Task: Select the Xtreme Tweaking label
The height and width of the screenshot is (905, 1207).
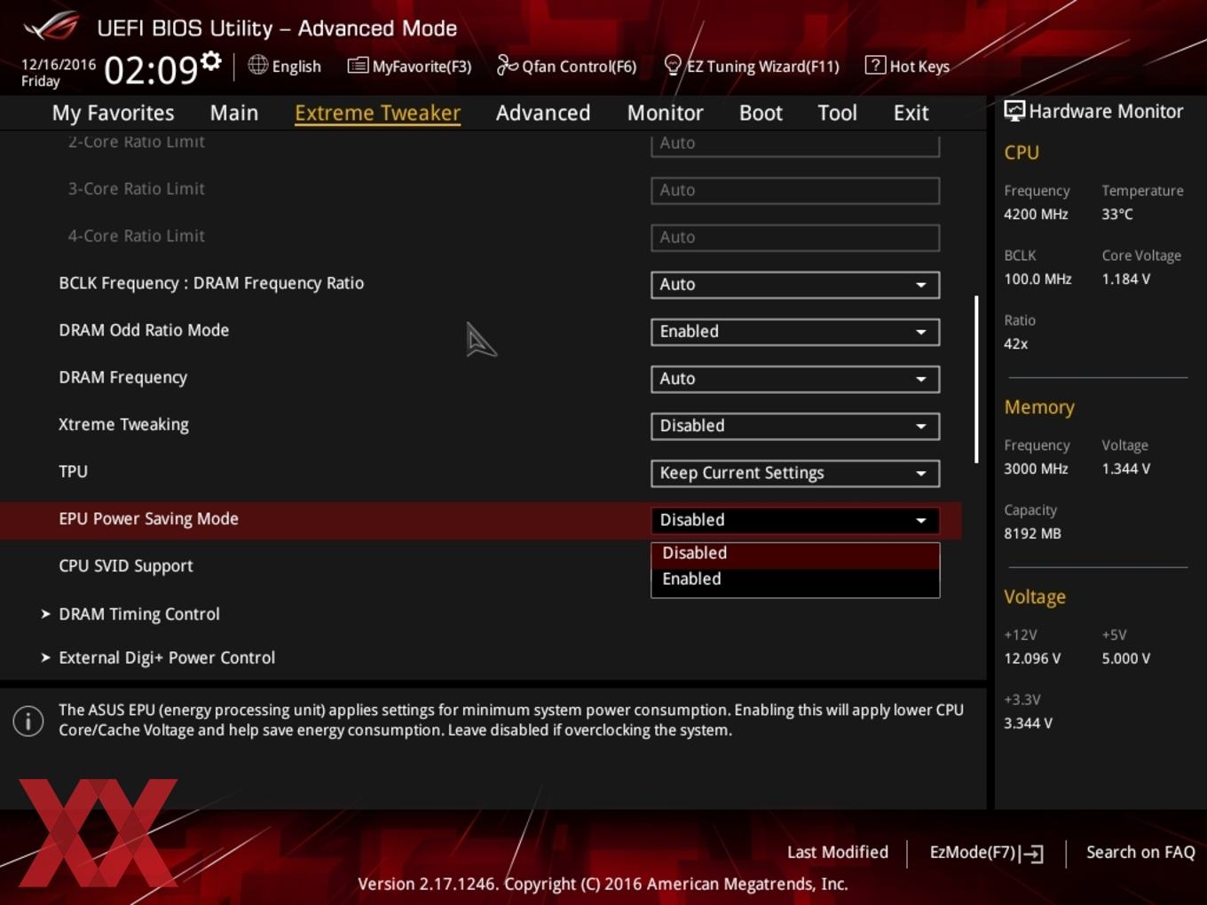Action: point(123,425)
